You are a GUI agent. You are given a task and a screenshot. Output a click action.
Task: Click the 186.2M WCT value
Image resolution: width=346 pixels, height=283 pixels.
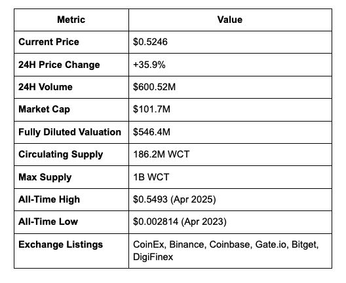(x=161, y=154)
